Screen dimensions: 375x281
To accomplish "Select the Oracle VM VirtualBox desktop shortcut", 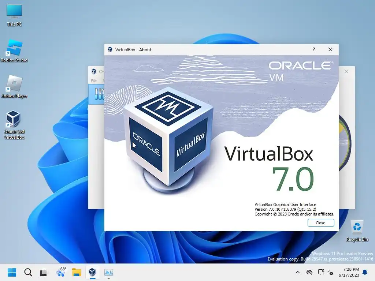I will [14, 125].
